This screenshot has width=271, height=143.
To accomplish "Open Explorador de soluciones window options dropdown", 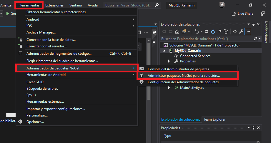I will pyautogui.click(x=249, y=24).
